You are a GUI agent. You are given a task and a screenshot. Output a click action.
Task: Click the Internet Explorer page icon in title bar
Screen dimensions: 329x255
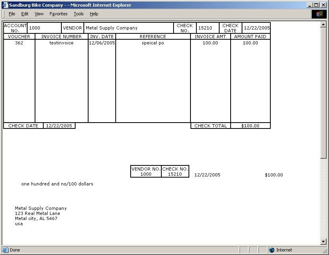pos(5,5)
